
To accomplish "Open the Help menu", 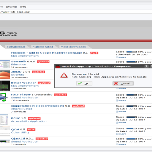I will 23,7.
